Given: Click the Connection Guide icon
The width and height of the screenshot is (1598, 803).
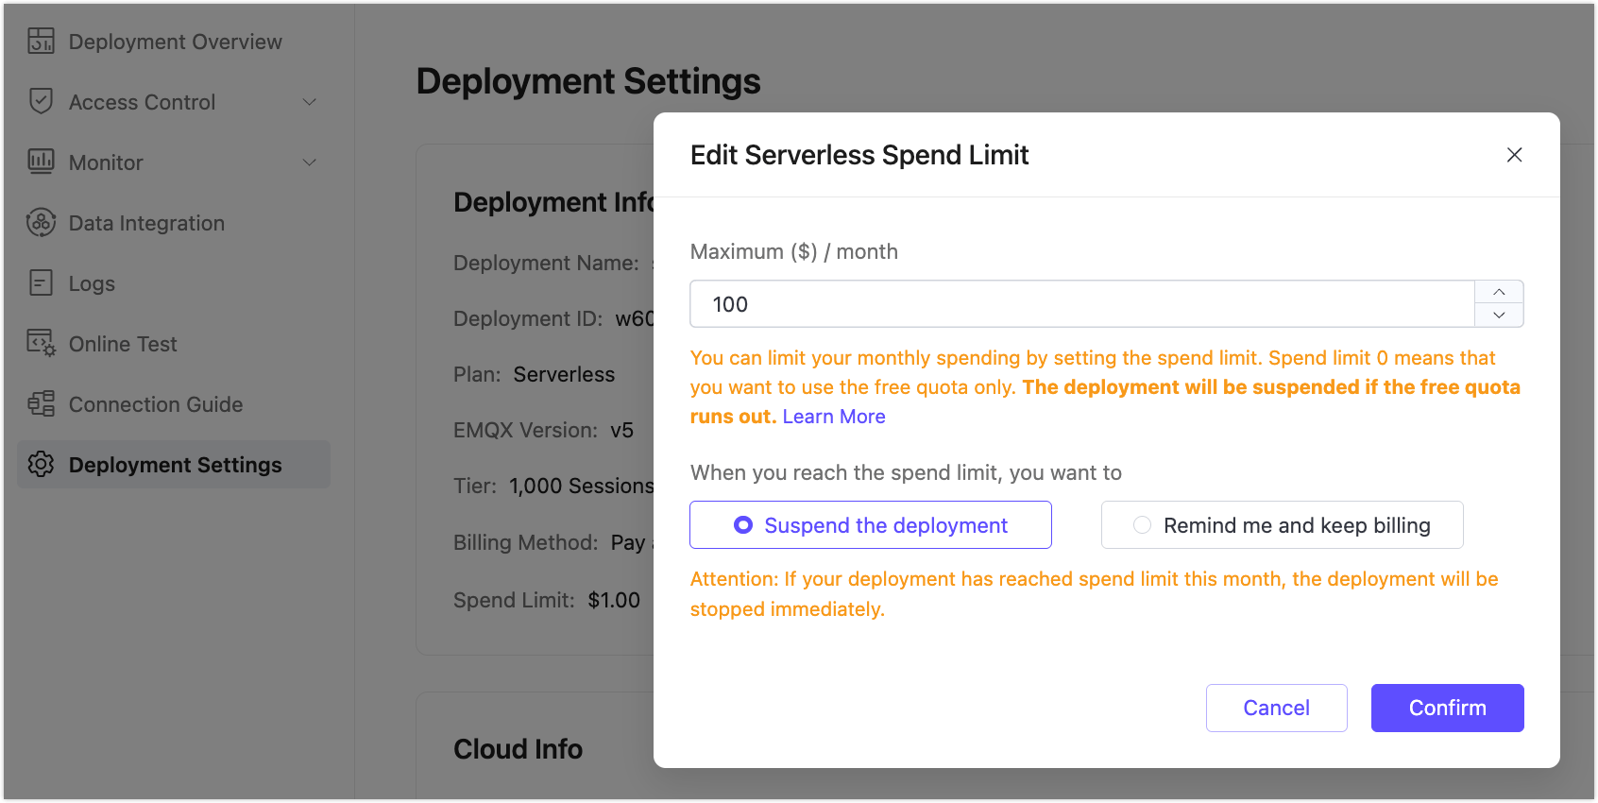Looking at the screenshot, I should 41,404.
